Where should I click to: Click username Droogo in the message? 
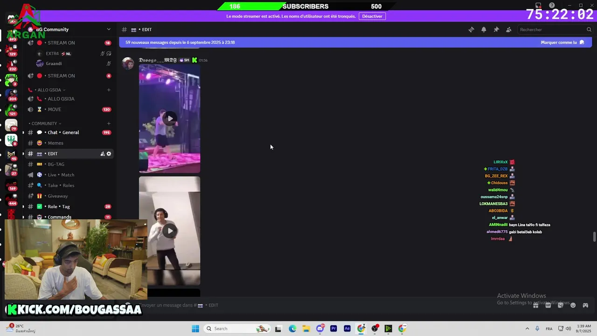[158, 60]
